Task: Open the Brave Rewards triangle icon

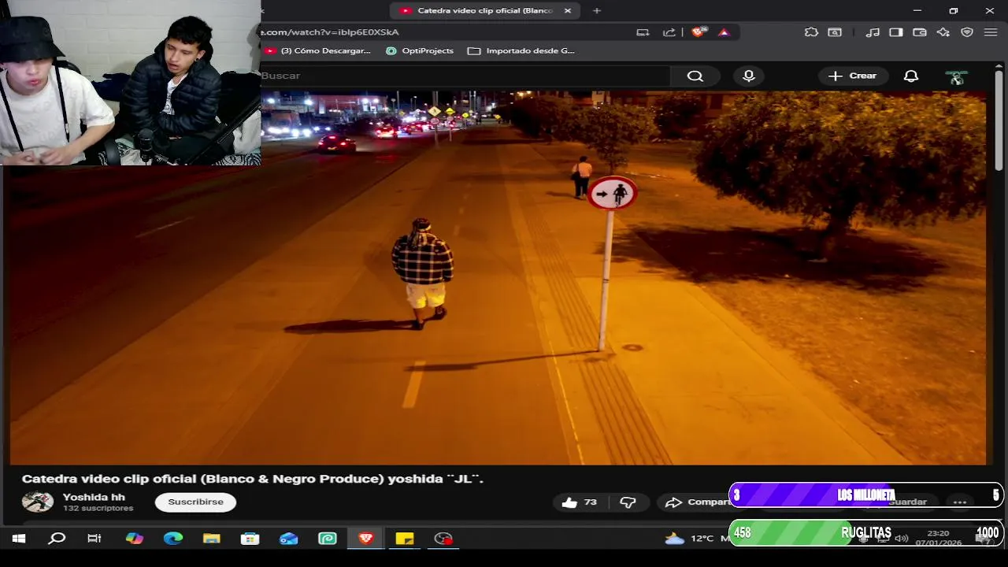Action: (724, 32)
